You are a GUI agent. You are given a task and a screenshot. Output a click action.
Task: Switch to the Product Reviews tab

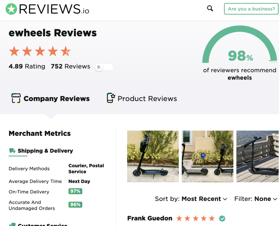click(x=147, y=99)
